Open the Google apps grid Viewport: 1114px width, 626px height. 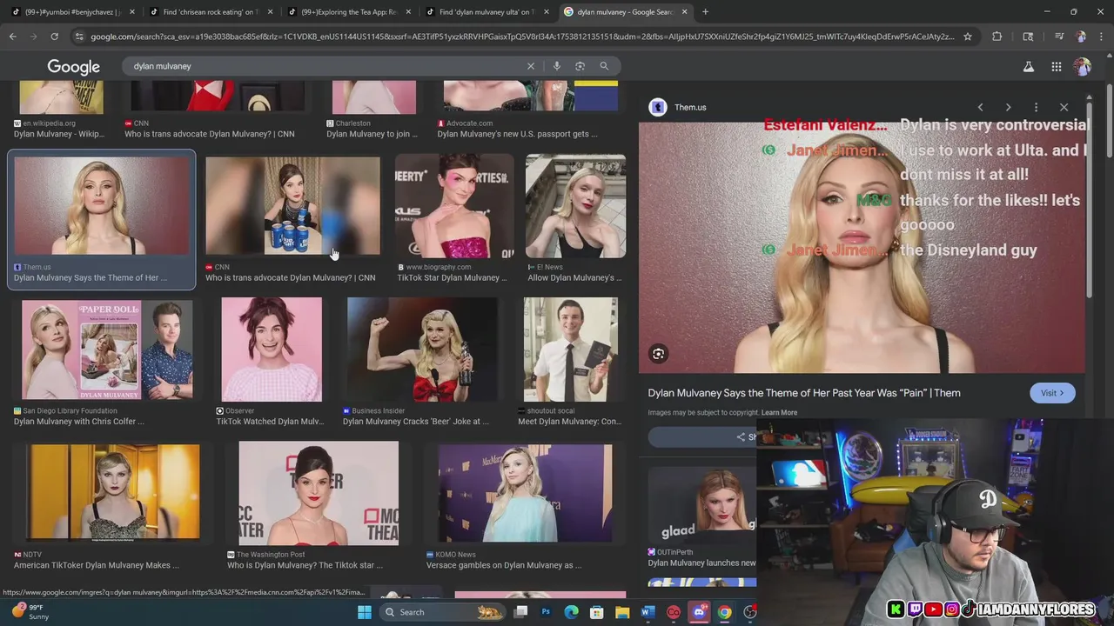[1056, 67]
